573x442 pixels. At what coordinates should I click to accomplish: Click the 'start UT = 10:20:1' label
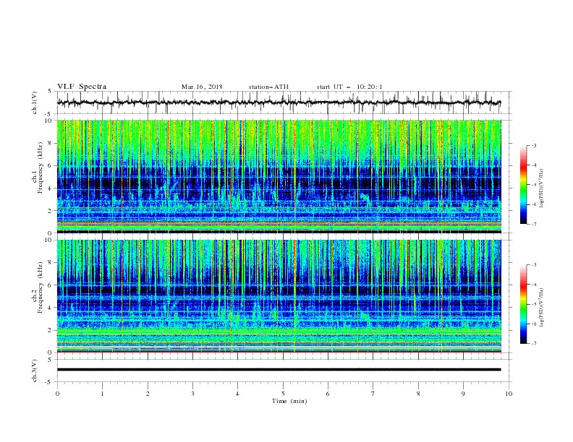pyautogui.click(x=349, y=87)
